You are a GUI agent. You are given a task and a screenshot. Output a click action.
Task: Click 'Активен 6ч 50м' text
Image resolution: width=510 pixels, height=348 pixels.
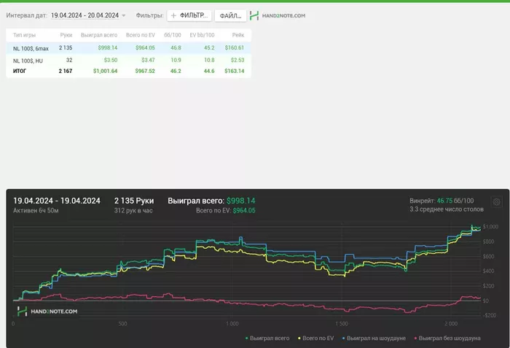pos(36,211)
